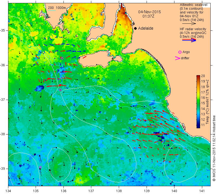
Task: Click the black Adelaide city marker dot
Action: [x=136, y=28]
